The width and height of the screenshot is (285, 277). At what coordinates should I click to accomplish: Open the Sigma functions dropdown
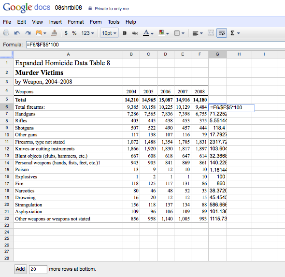point(235,33)
